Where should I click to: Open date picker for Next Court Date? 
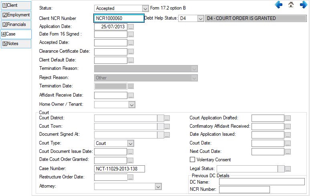288,152
